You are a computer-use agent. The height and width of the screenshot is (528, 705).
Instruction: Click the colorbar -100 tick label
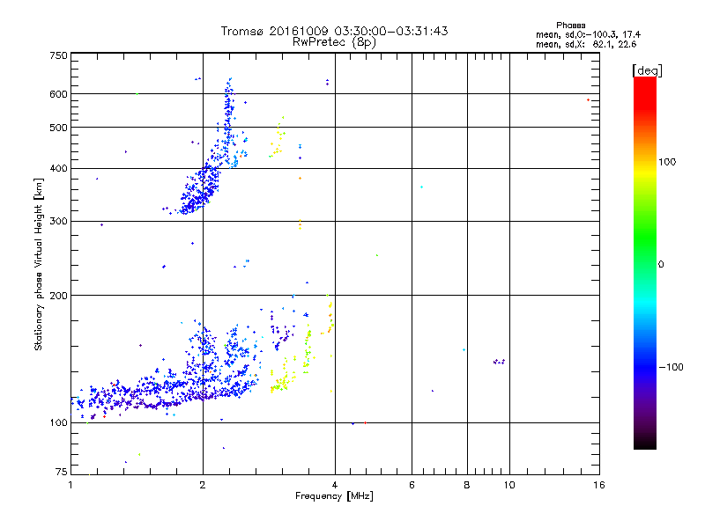pos(672,367)
